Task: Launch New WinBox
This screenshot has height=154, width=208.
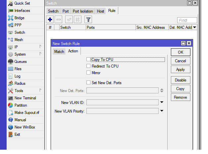Action: [x=25, y=127]
